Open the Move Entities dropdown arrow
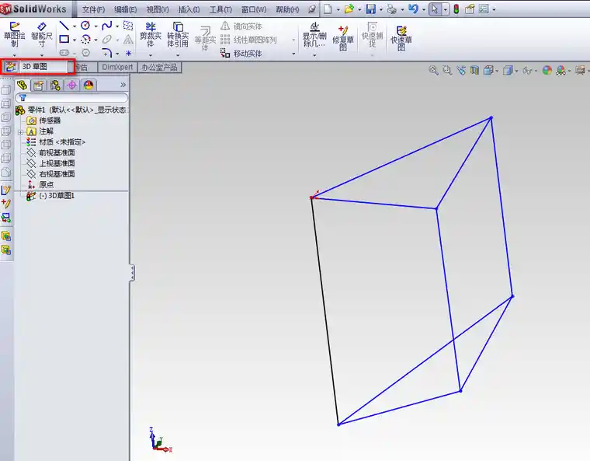Screen dimensions: 590x461 pyautogui.click(x=294, y=54)
